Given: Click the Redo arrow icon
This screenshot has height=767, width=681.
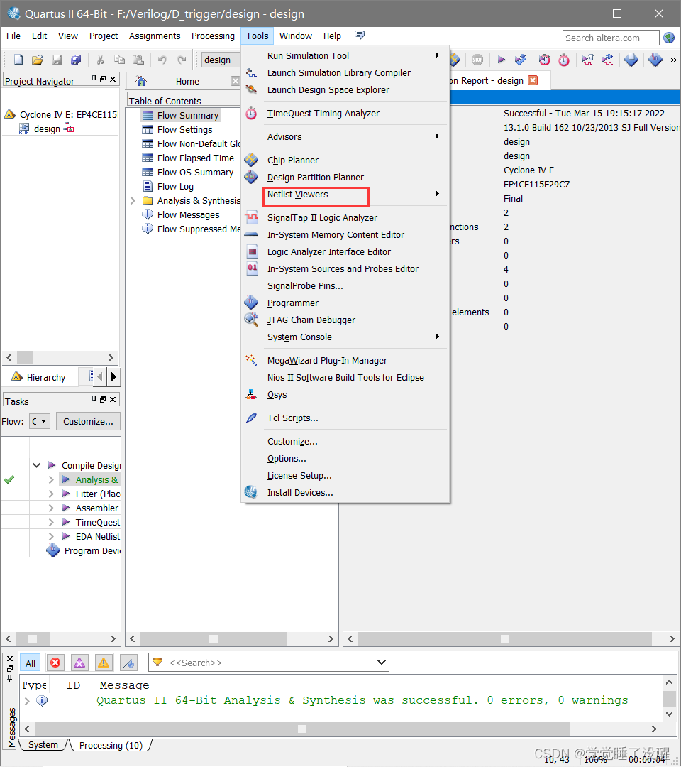Looking at the screenshot, I should click(182, 60).
